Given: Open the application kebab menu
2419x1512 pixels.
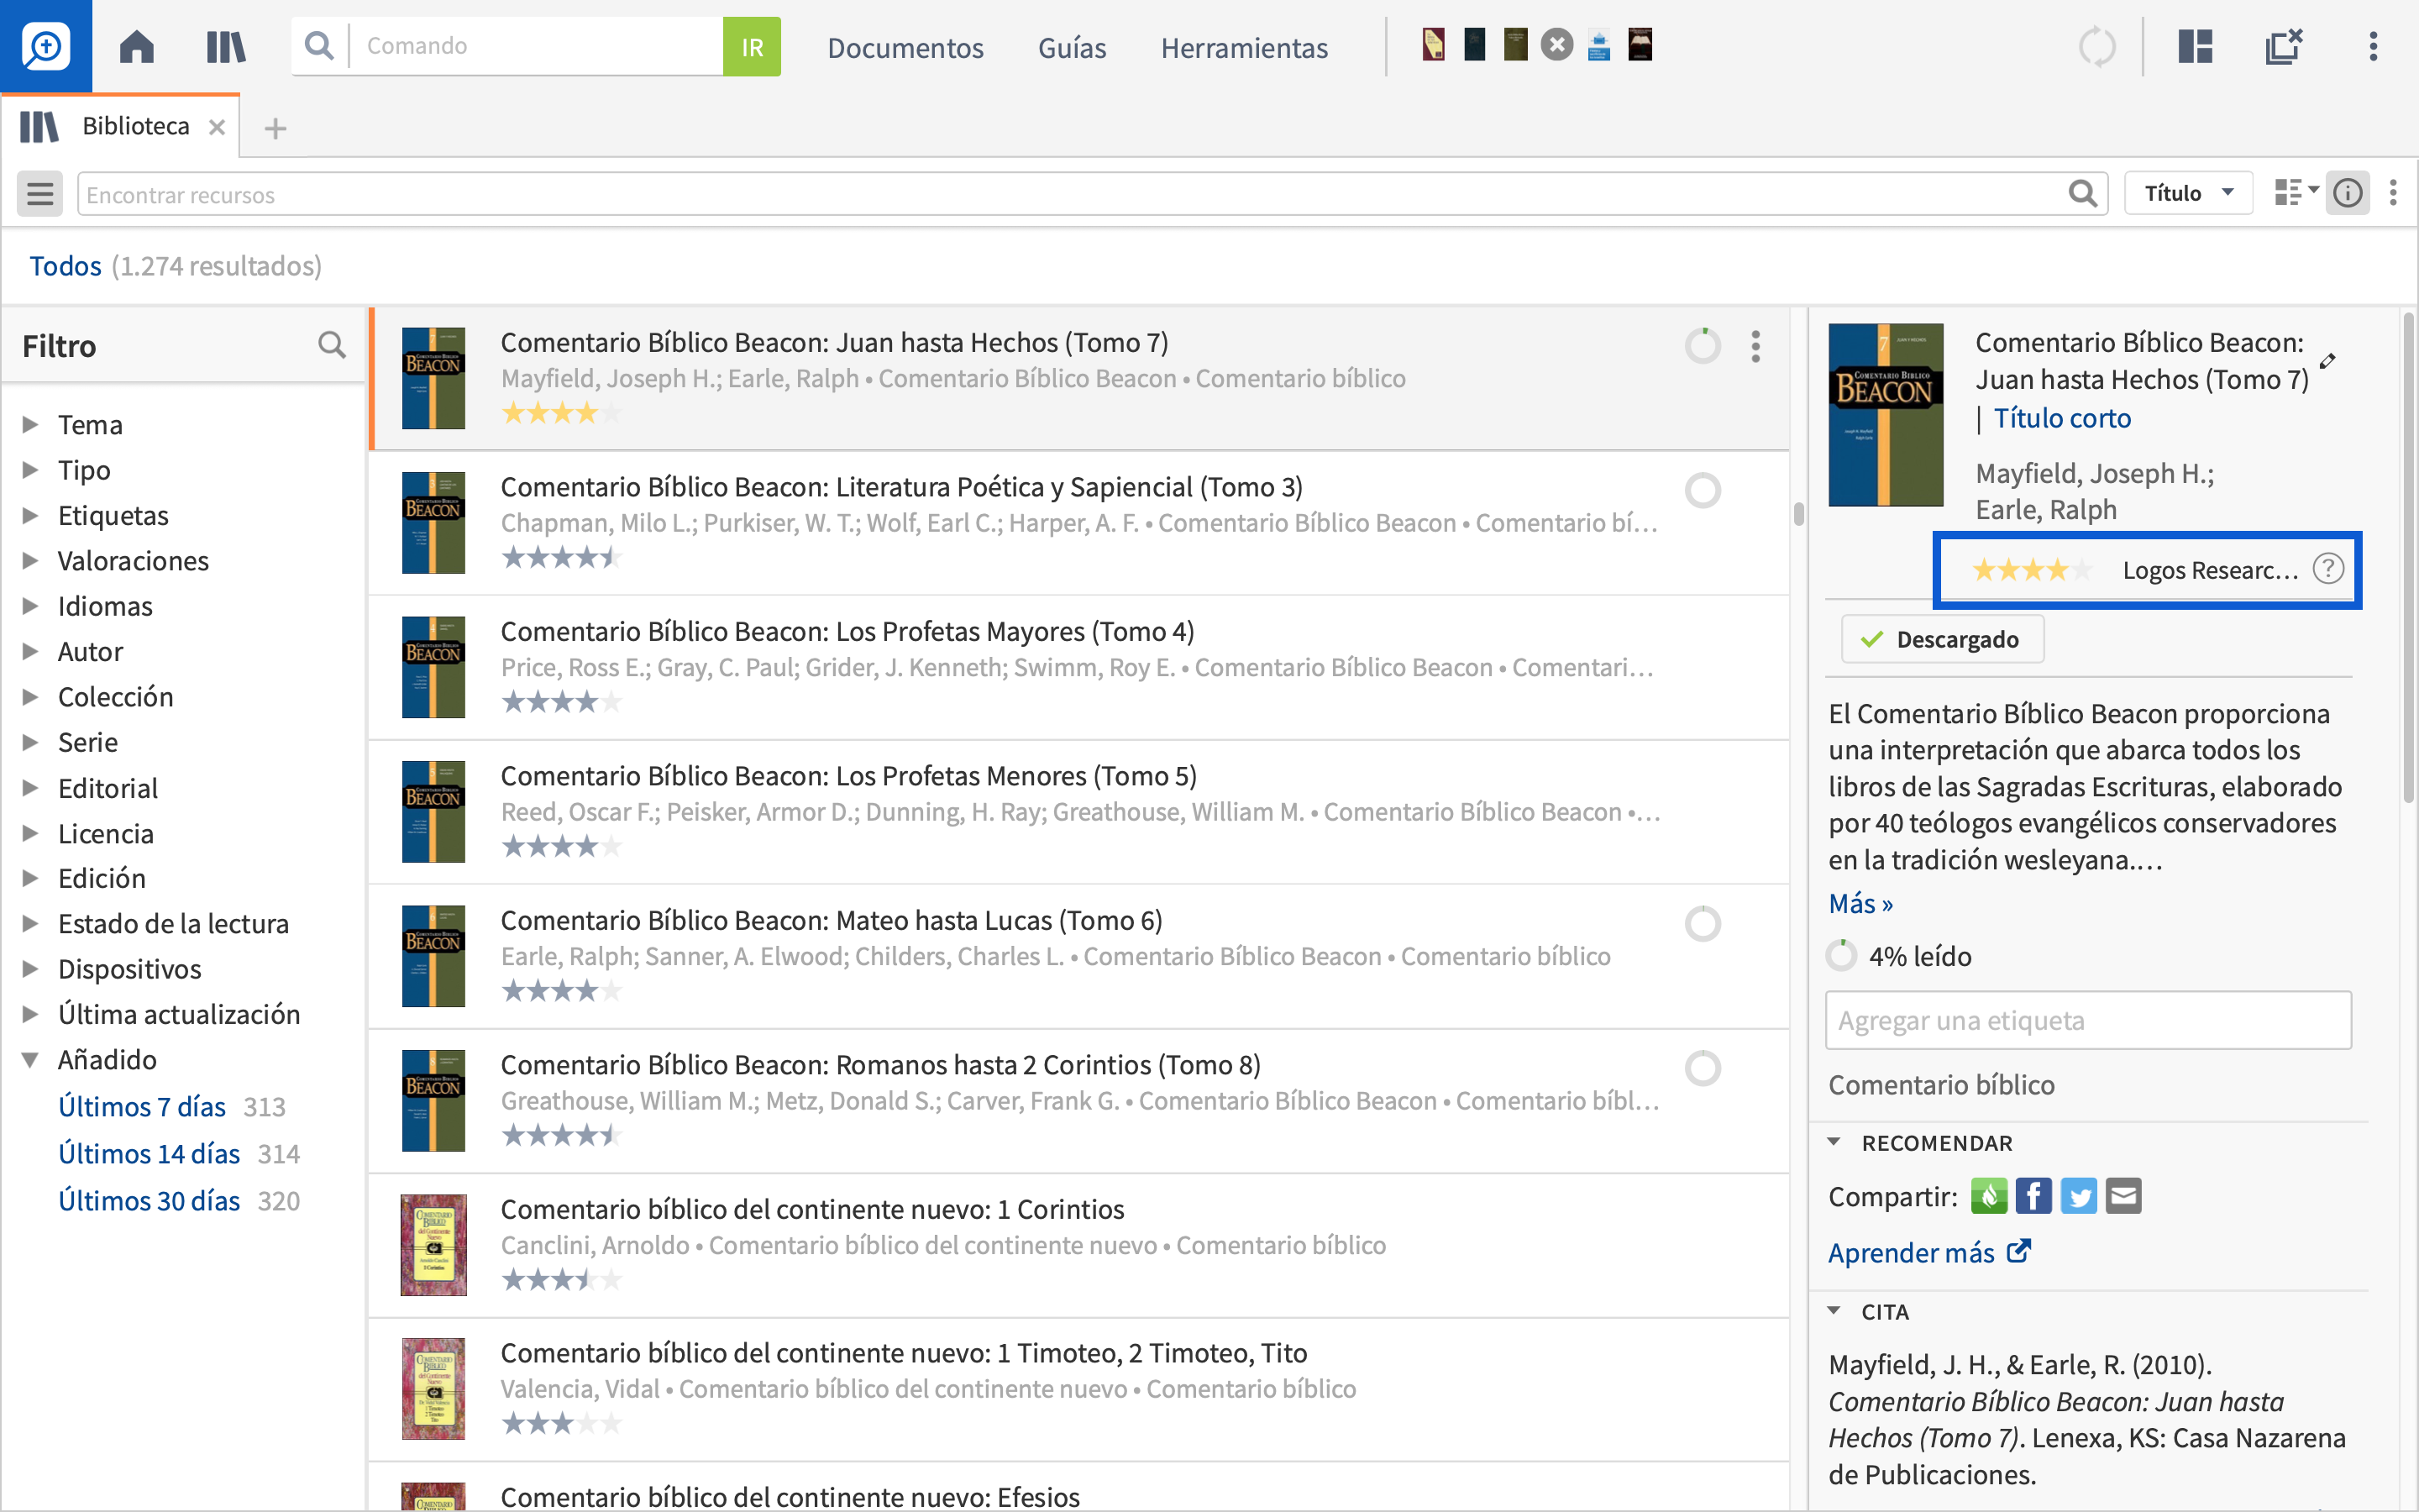Looking at the screenshot, I should 2373,46.
